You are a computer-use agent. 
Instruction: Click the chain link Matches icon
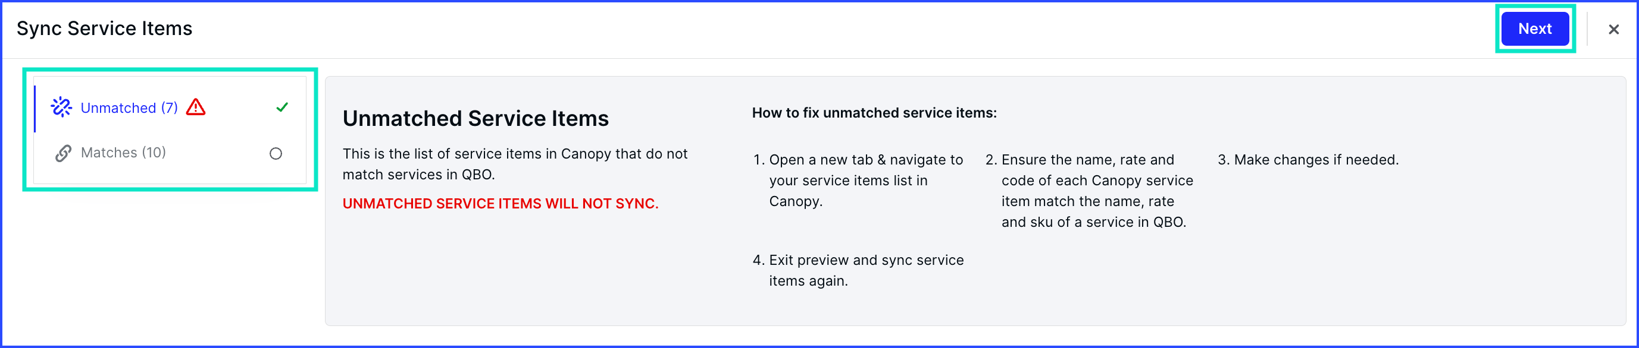click(63, 153)
